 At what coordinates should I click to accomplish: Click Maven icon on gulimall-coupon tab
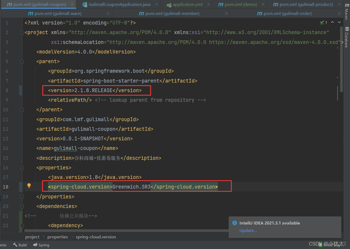click(9, 5)
